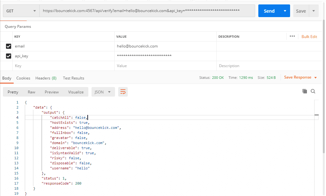The image size is (326, 196).
Task: Open the search-in-response magnifier icon
Action: click(313, 91)
